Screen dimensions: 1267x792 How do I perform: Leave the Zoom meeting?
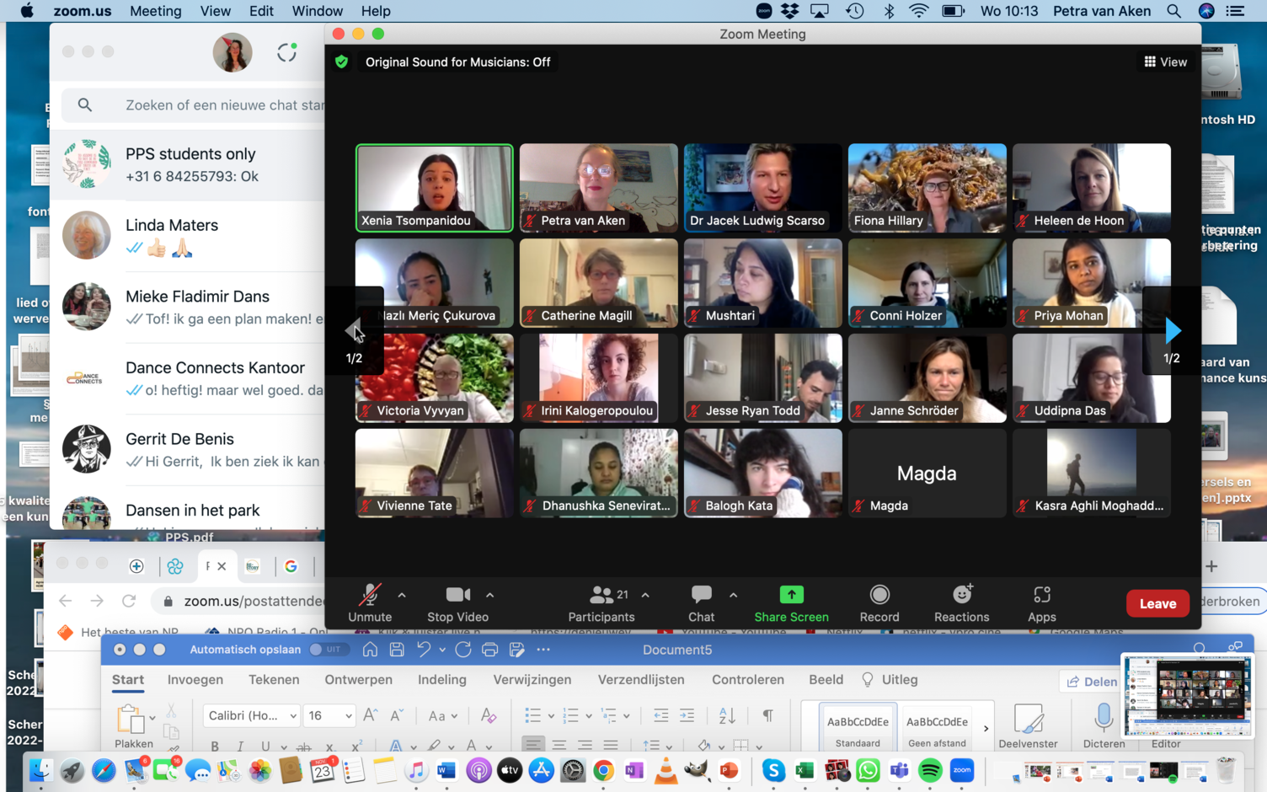coord(1157,603)
